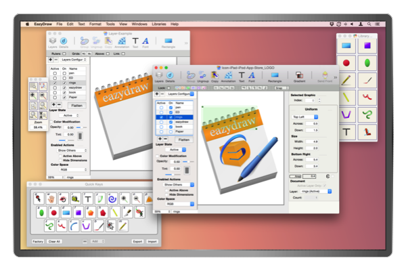Open the Libraries menu

click(x=159, y=24)
